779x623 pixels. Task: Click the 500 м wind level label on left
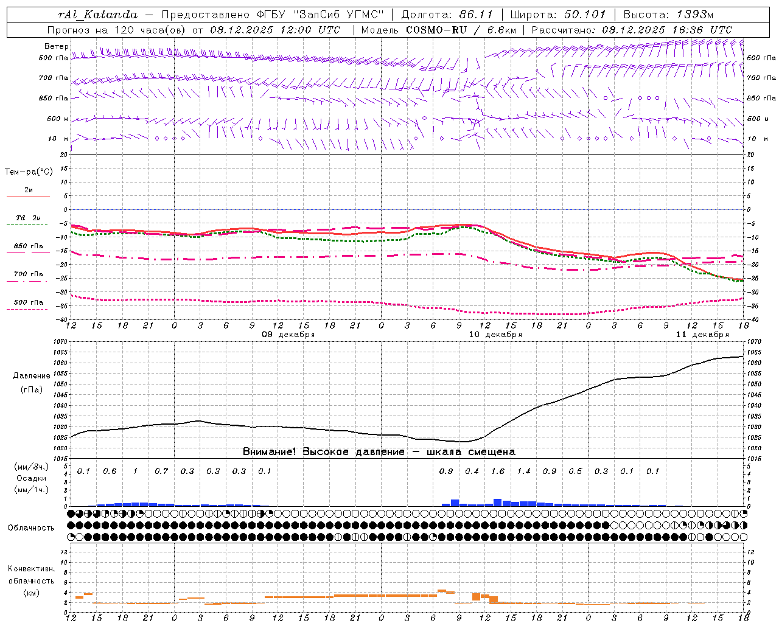[x=58, y=119]
